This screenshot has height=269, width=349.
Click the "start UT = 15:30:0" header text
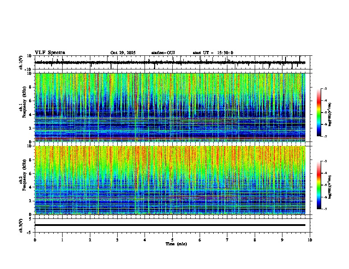pyautogui.click(x=213, y=53)
